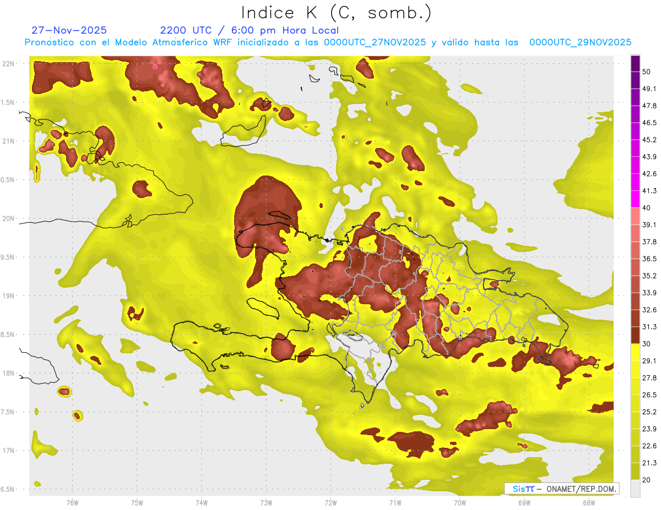
Task: Click the small magenta dot near 22N
Action: [x=155, y=67]
